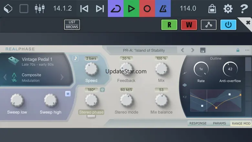Click the stop square button
252x142 pixels.
pos(24,8)
